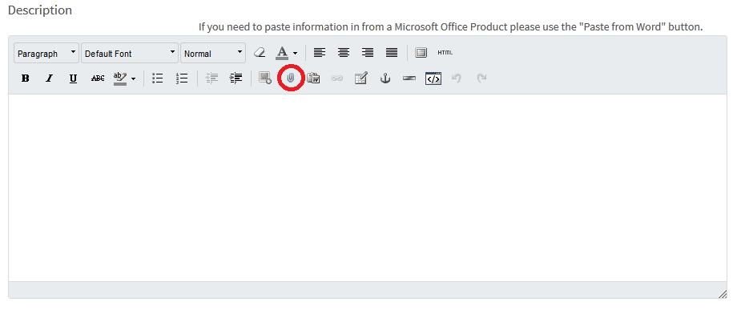This screenshot has width=733, height=318.
Task: Toggle italic formatting
Action: (49, 78)
